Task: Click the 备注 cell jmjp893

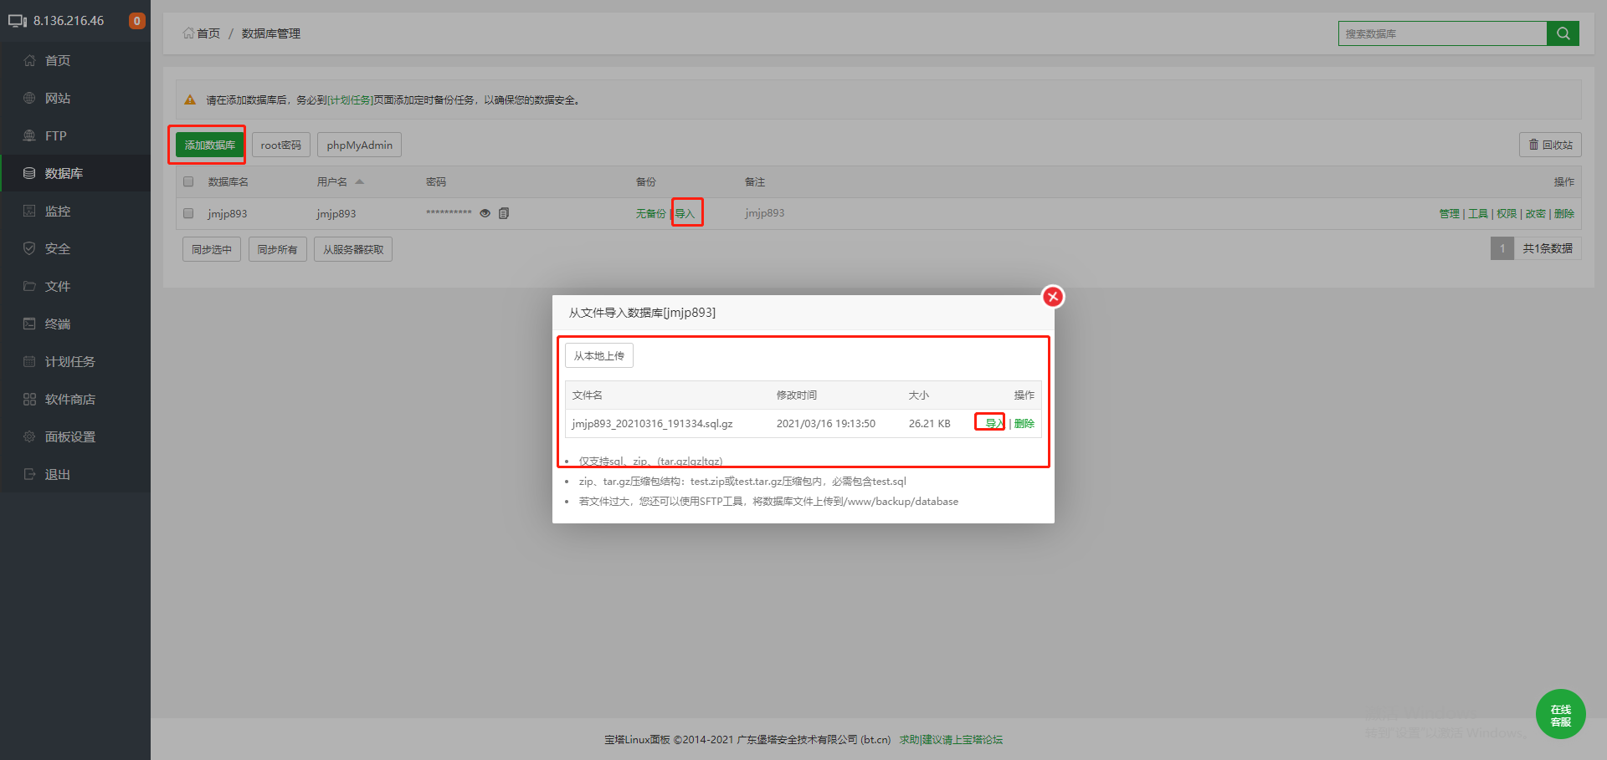Action: pos(765,213)
